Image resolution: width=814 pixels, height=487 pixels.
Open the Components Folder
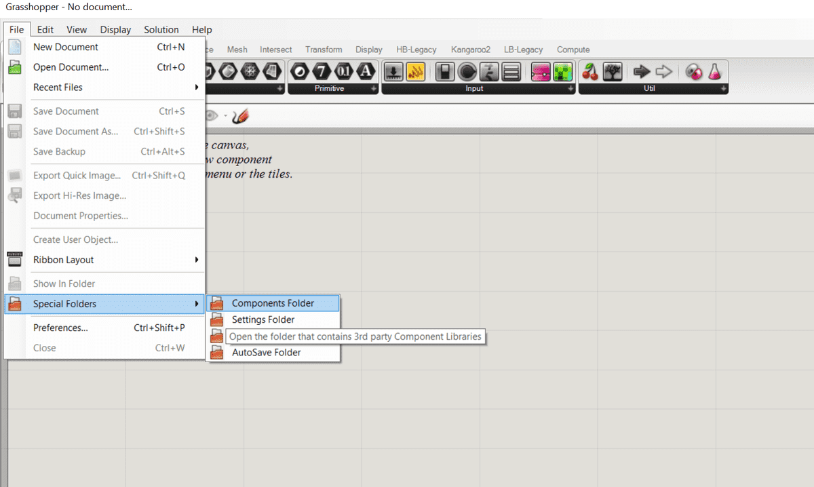pos(273,303)
